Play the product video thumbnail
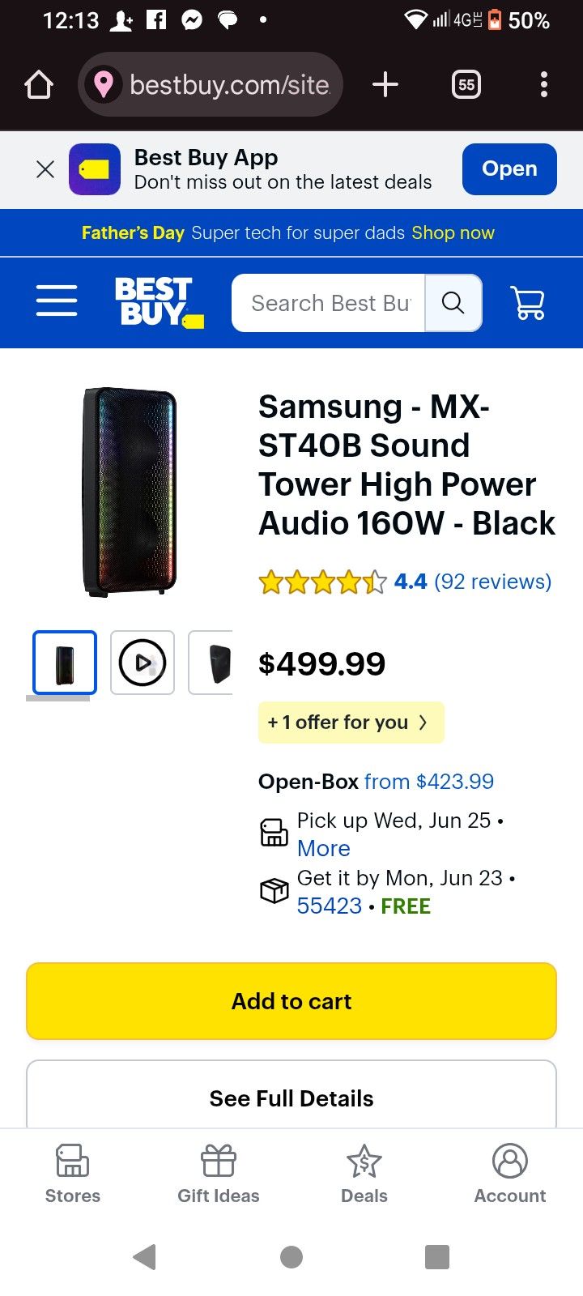Viewport: 583px width, 1296px height. point(142,663)
